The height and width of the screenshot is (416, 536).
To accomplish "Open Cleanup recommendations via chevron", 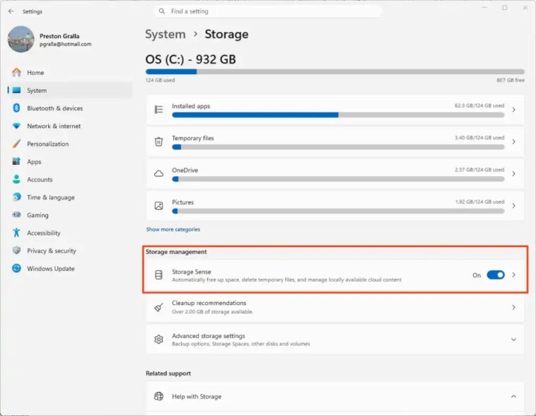I will pyautogui.click(x=514, y=307).
